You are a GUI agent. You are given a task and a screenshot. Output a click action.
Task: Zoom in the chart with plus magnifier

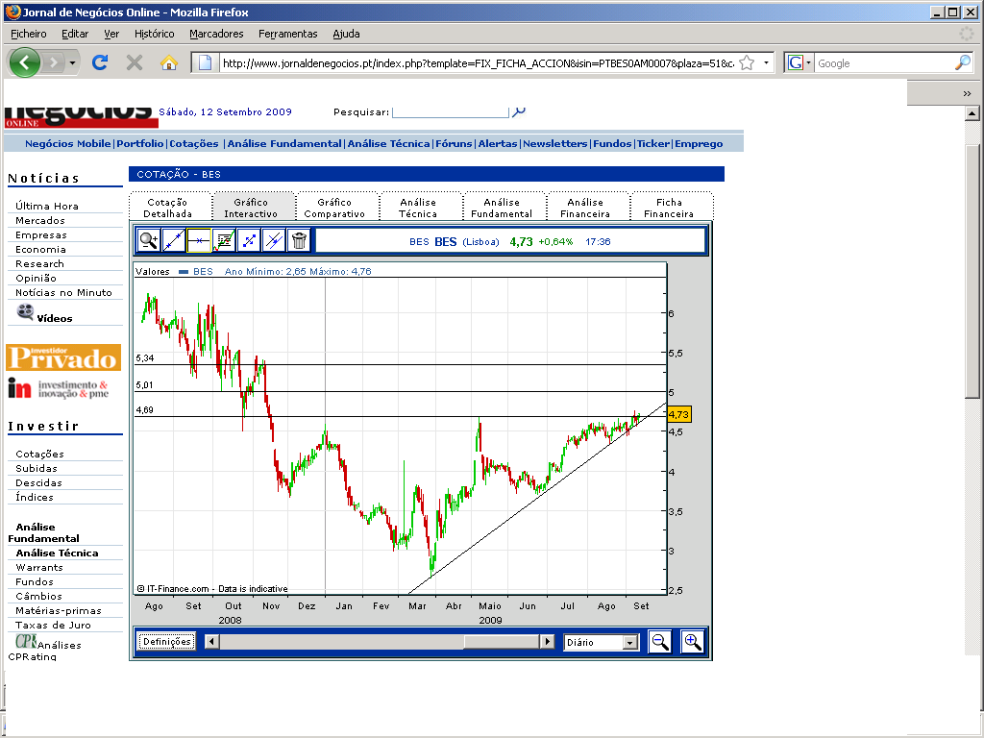[692, 642]
